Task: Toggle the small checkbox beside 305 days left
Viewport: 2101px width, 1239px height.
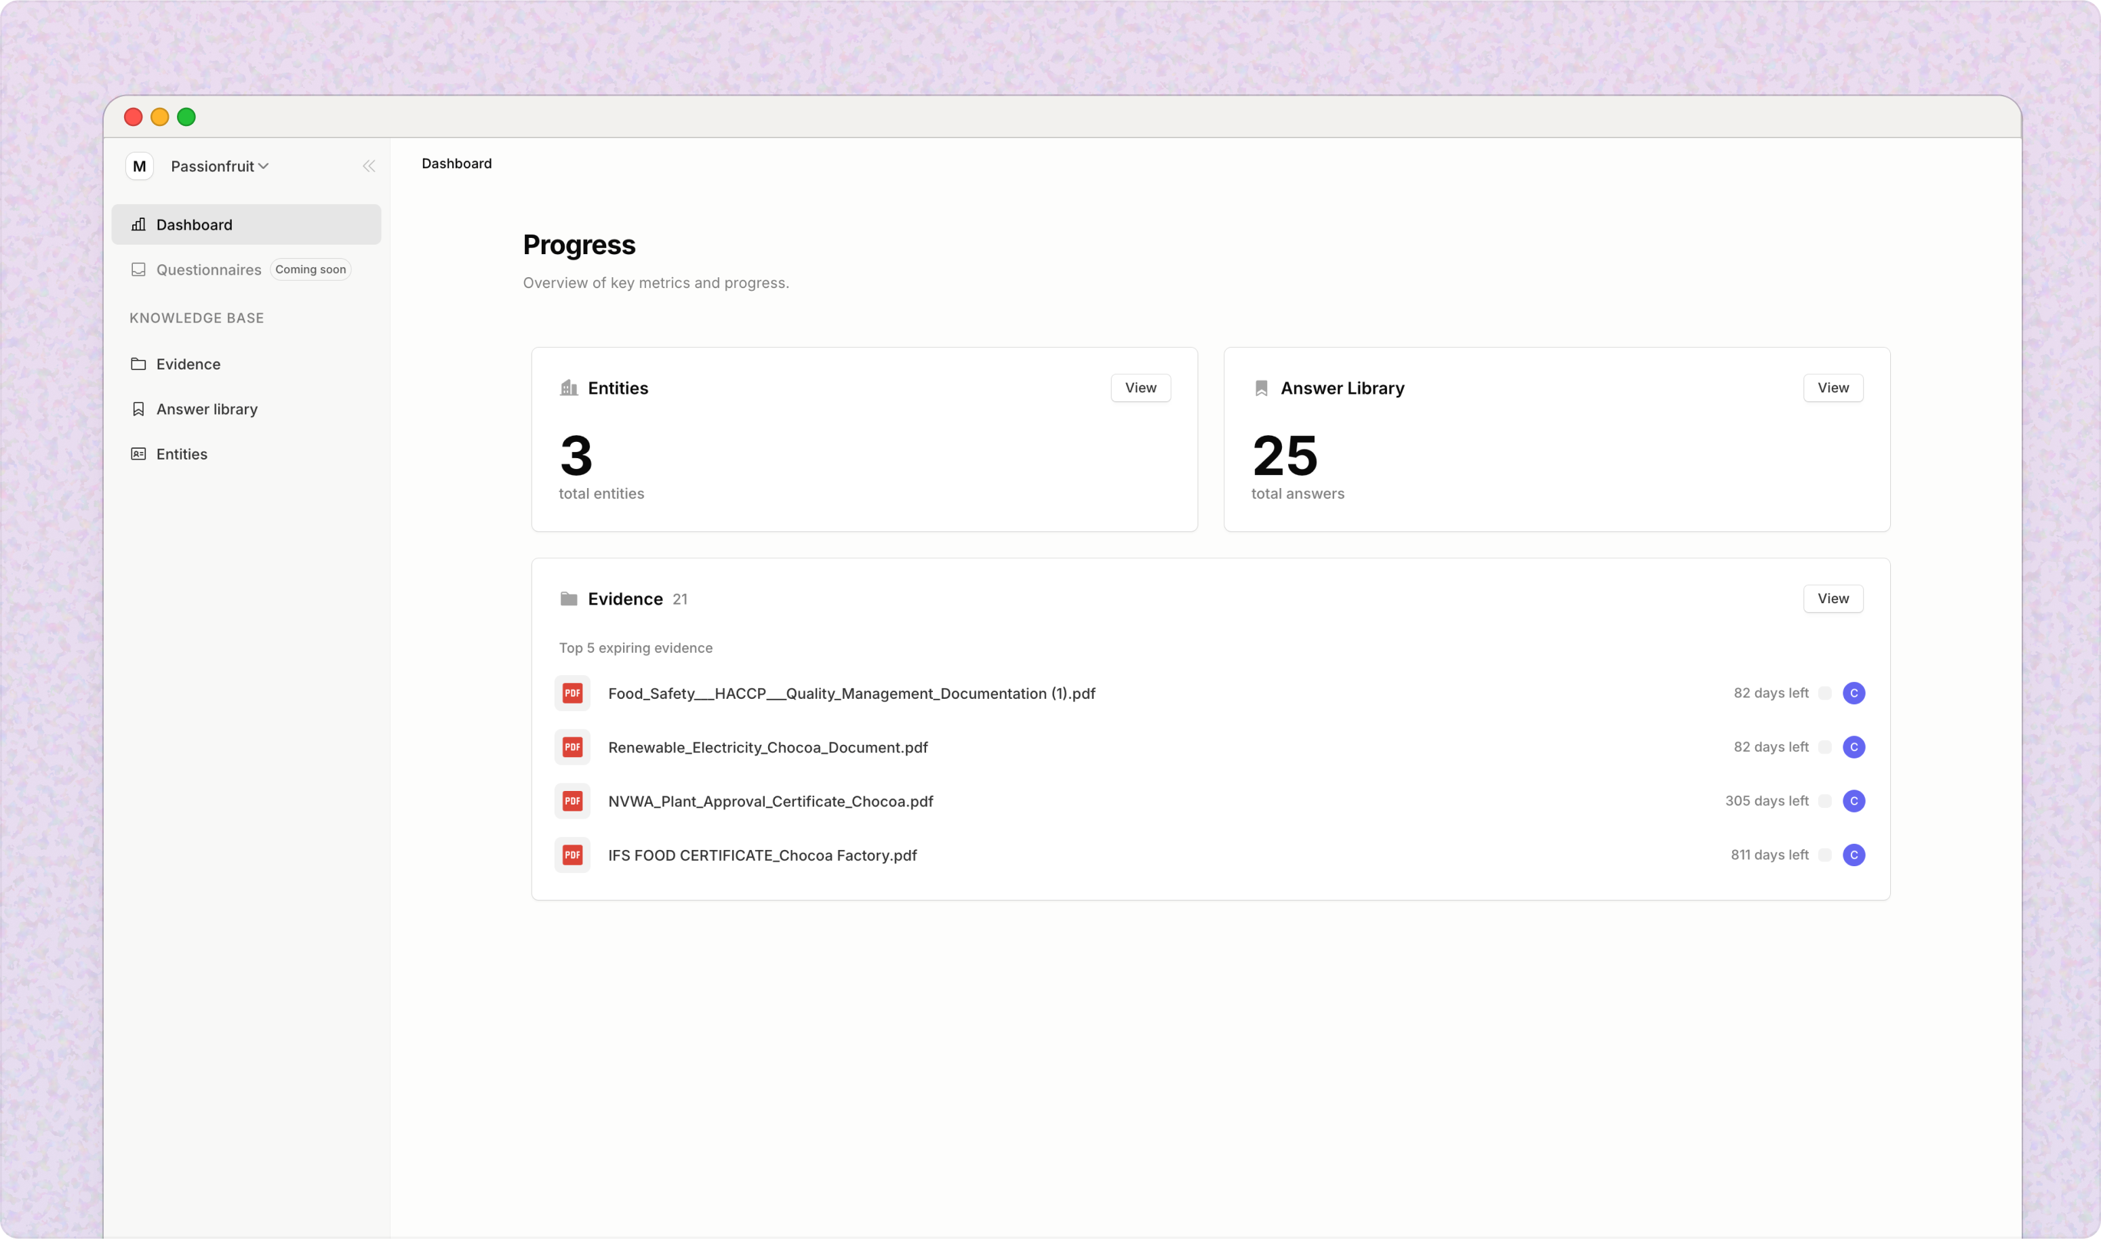Action: [x=1824, y=800]
